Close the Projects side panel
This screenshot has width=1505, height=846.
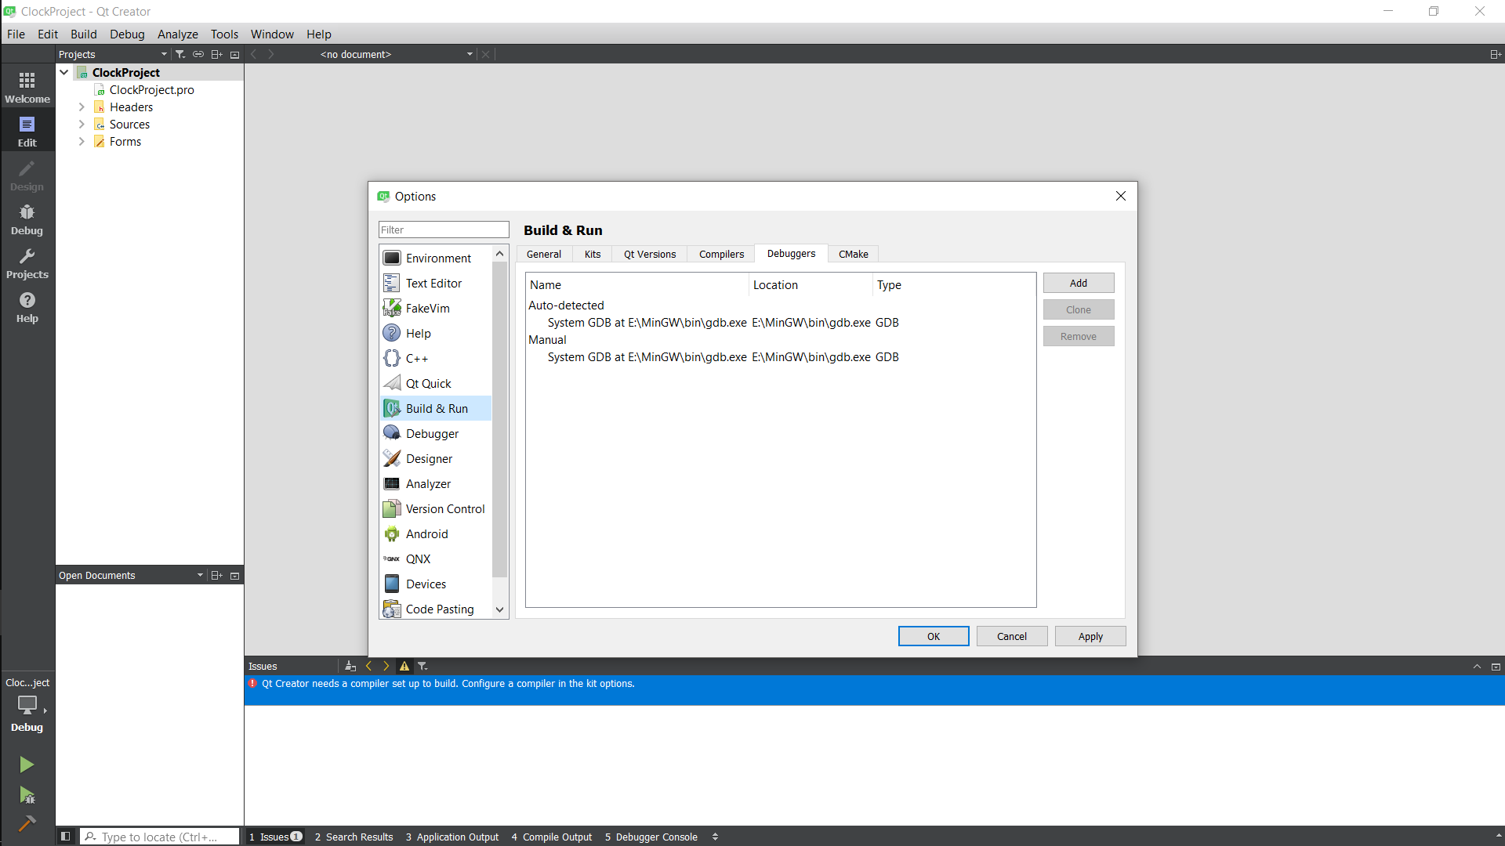pyautogui.click(x=234, y=54)
